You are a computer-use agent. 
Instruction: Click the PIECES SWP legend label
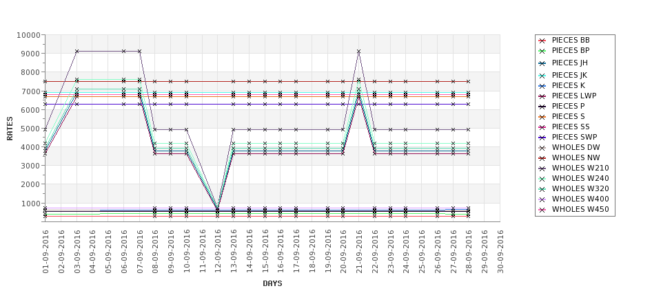[x=574, y=137]
